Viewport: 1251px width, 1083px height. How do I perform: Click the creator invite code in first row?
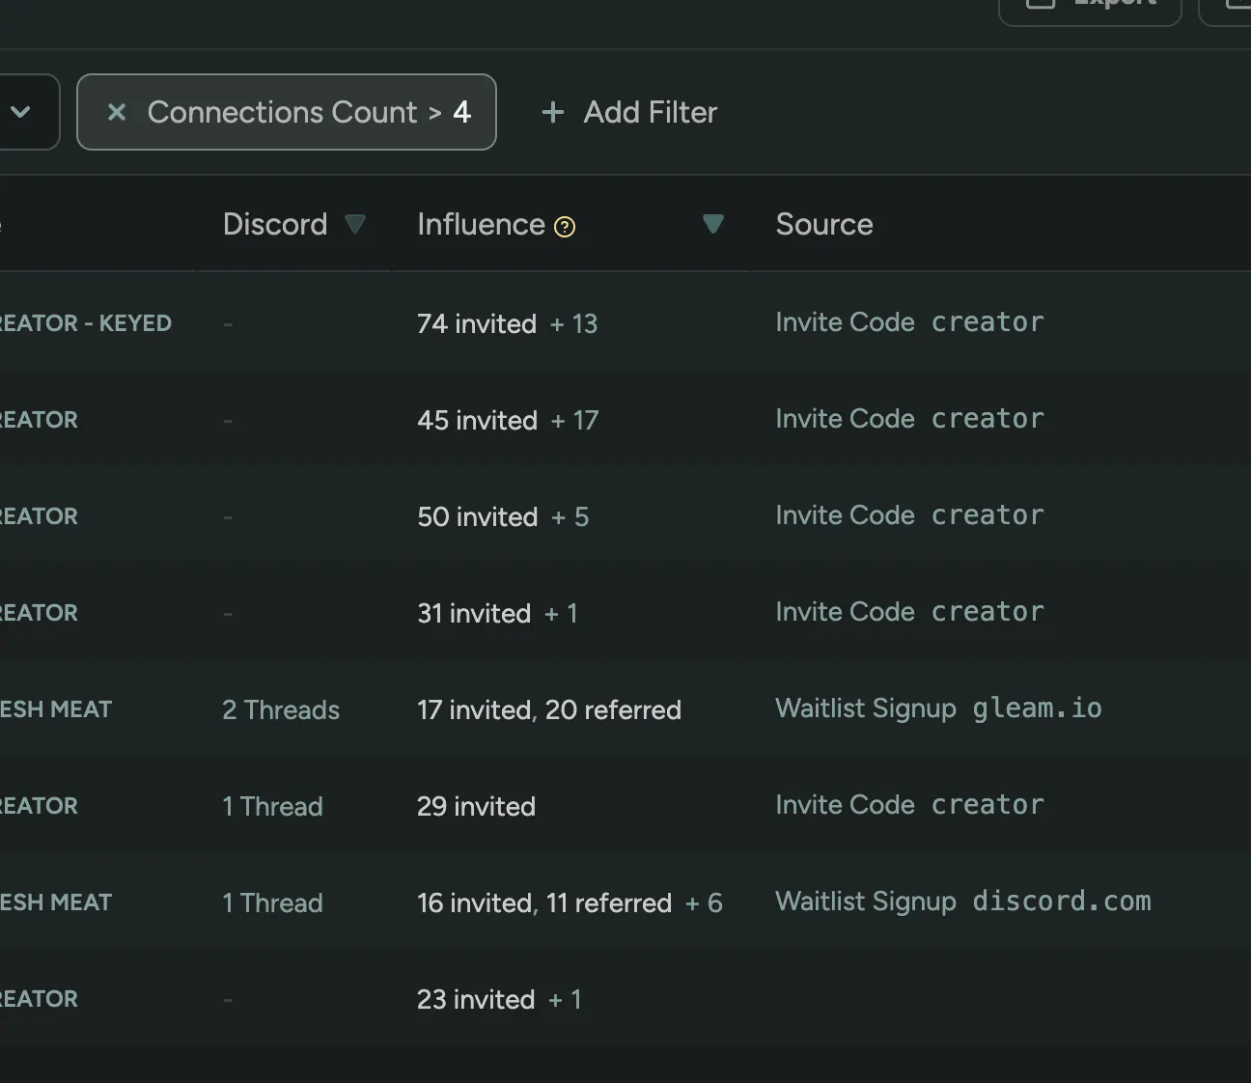987,321
